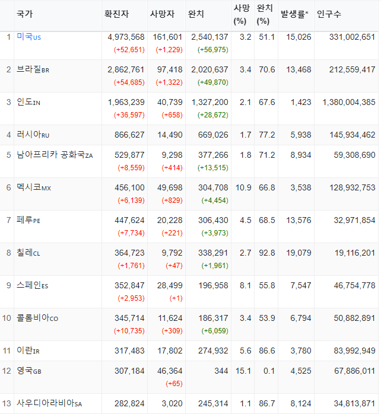
Task: Select the 사우디아라비아 SA country name
Action: pos(49,403)
